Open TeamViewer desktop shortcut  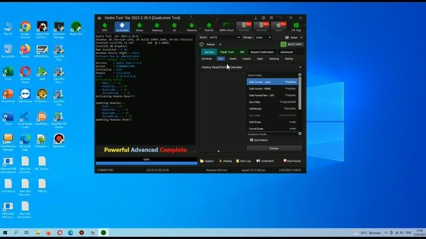(x=25, y=96)
